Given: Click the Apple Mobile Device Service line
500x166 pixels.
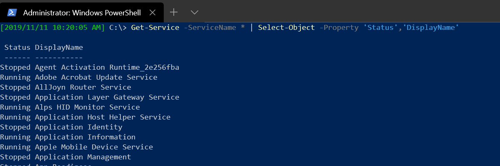Looking at the screenshot, I should (x=77, y=147).
